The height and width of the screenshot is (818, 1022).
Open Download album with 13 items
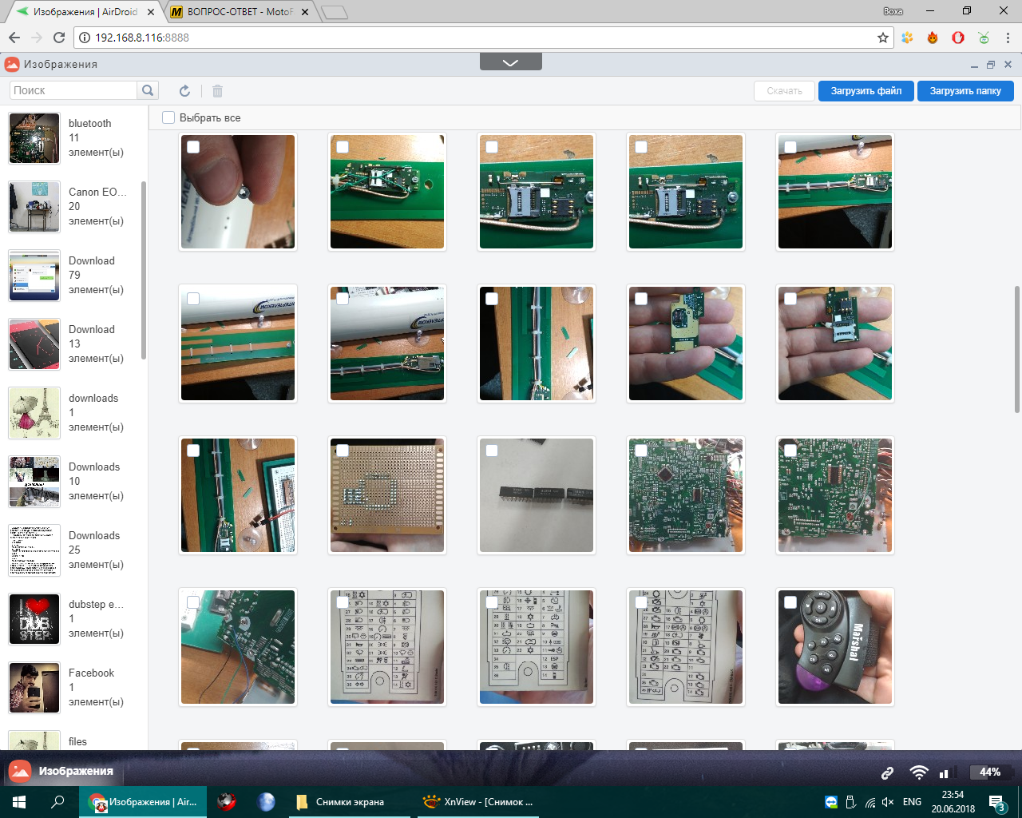tap(74, 344)
